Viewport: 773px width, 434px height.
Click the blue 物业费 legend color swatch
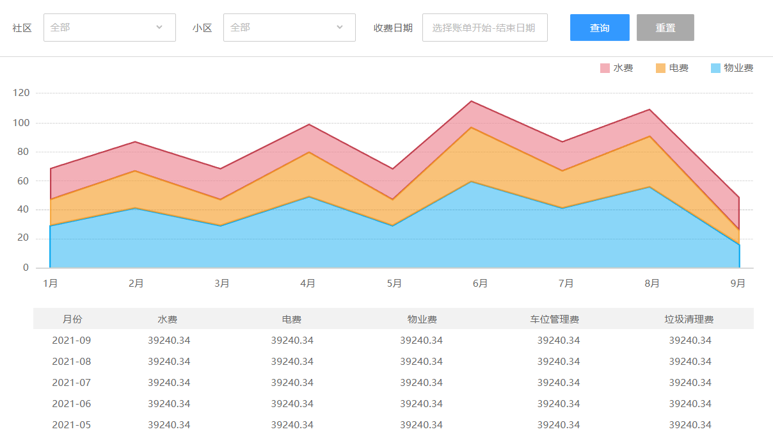coord(715,68)
